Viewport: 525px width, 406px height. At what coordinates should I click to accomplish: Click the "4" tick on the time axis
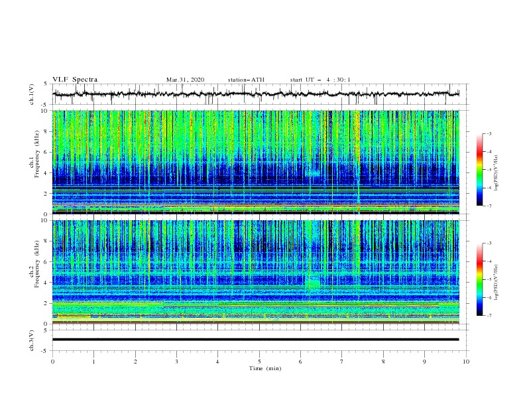pyautogui.click(x=218, y=362)
